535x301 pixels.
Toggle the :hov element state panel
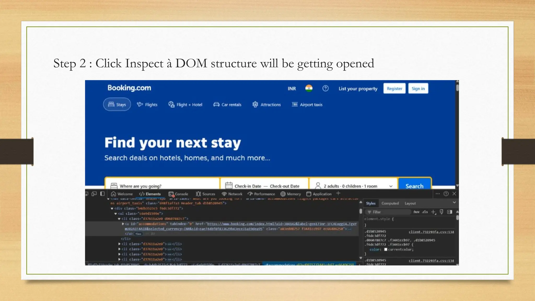[x=416, y=212]
